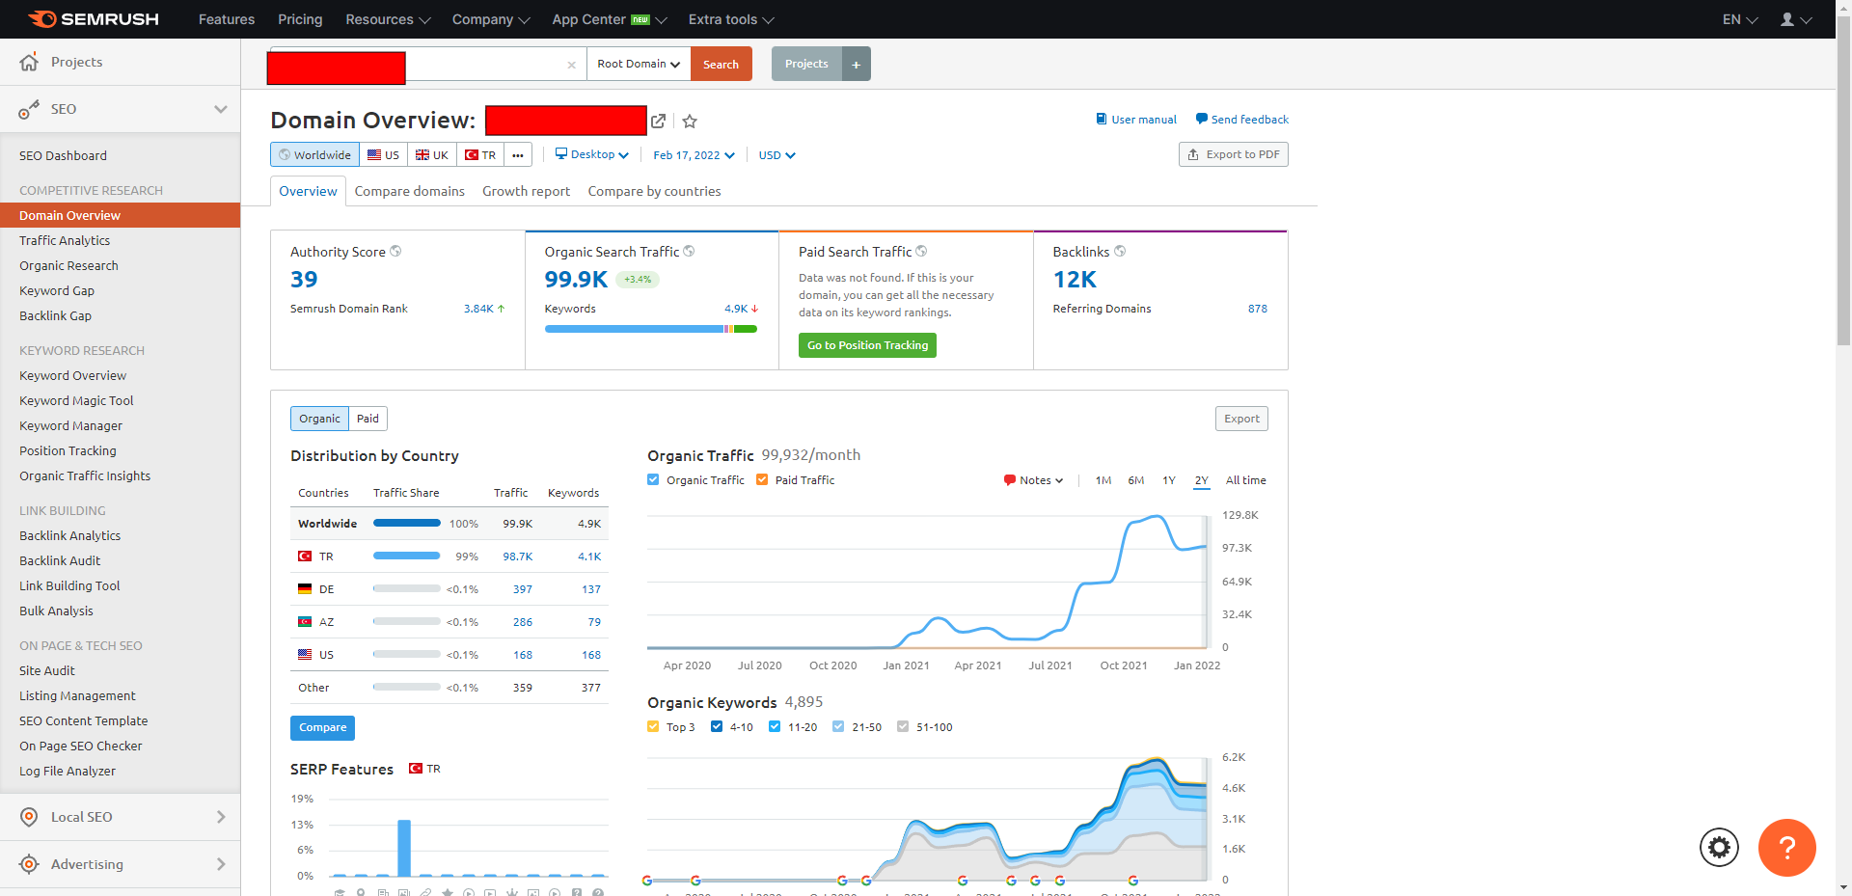Open the gear settings widget
The height and width of the screenshot is (896, 1852).
point(1719,848)
